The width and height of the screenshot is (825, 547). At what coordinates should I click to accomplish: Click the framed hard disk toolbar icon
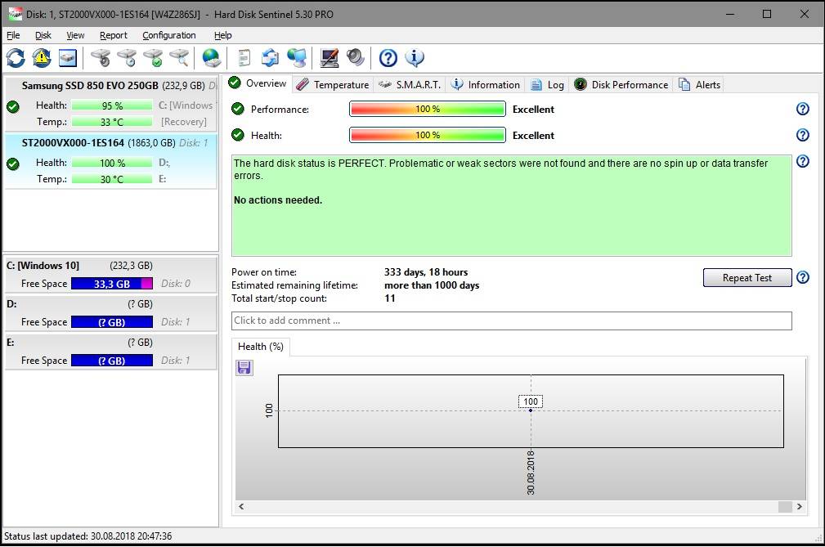tap(68, 58)
